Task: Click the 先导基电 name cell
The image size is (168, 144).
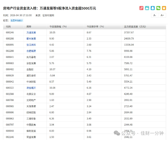Action: [31, 57]
